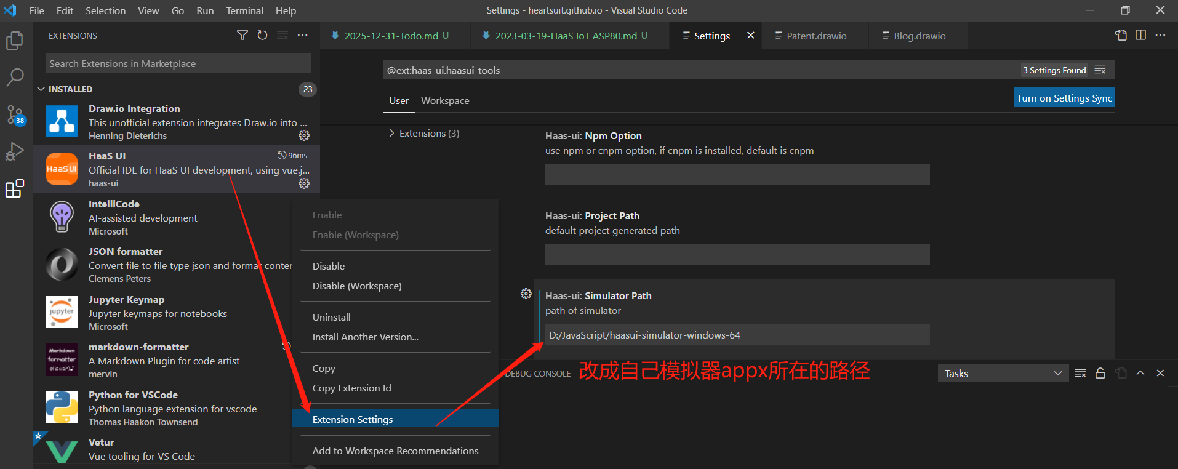Toggle panel scroll lock icon
Viewport: 1178px width, 469px height.
tap(1100, 373)
